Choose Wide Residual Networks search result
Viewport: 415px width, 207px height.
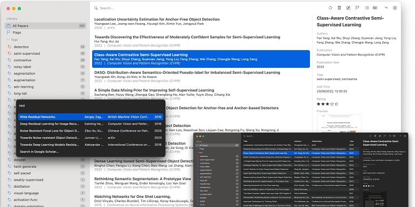tap(91, 117)
